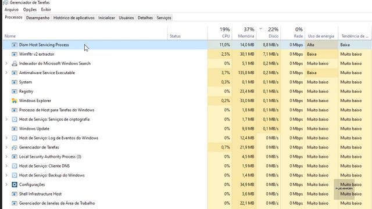Click the Shell Infrastructure Host icon

coord(15,194)
